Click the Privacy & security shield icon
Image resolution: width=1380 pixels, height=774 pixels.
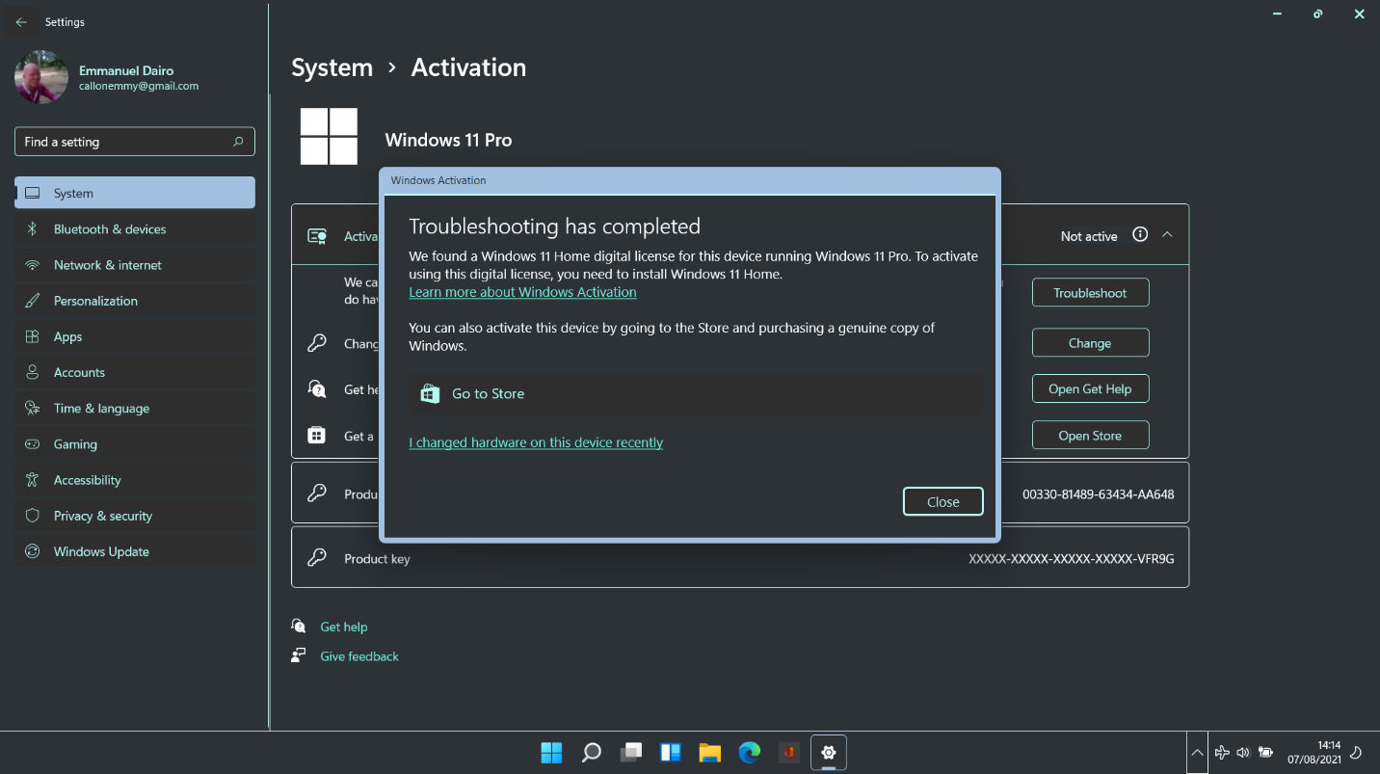click(33, 516)
